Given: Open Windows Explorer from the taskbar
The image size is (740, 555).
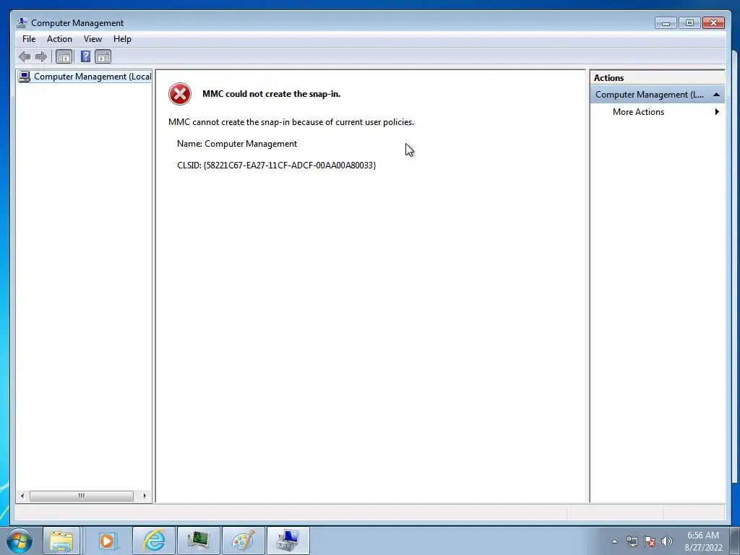Looking at the screenshot, I should coord(61,541).
